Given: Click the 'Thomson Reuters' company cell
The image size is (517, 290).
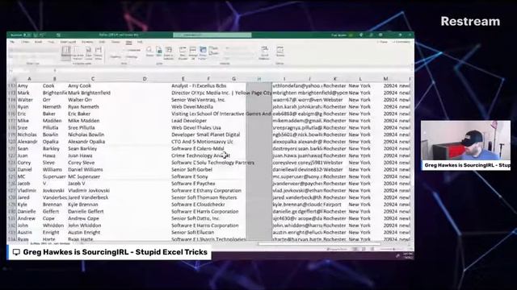Looking at the screenshot, I should coord(216,197).
